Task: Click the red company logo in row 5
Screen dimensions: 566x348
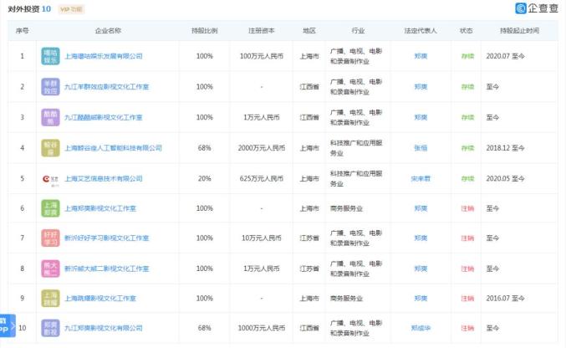Action: point(50,179)
